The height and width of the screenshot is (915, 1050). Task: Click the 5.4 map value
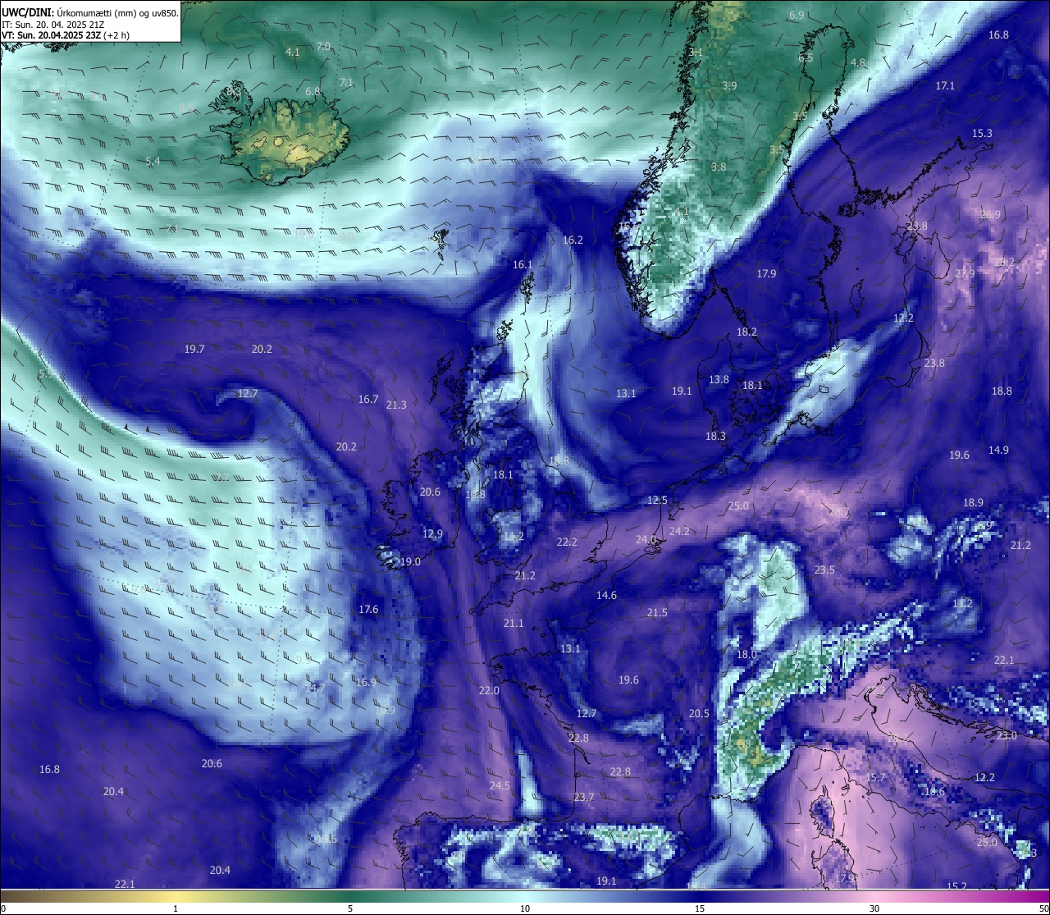tap(153, 162)
